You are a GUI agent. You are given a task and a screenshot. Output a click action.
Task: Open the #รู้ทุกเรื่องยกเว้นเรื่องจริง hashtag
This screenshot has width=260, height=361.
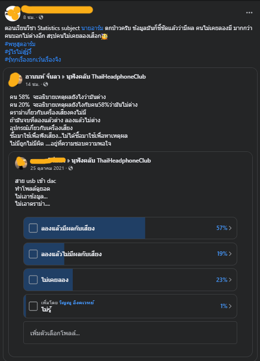32,60
